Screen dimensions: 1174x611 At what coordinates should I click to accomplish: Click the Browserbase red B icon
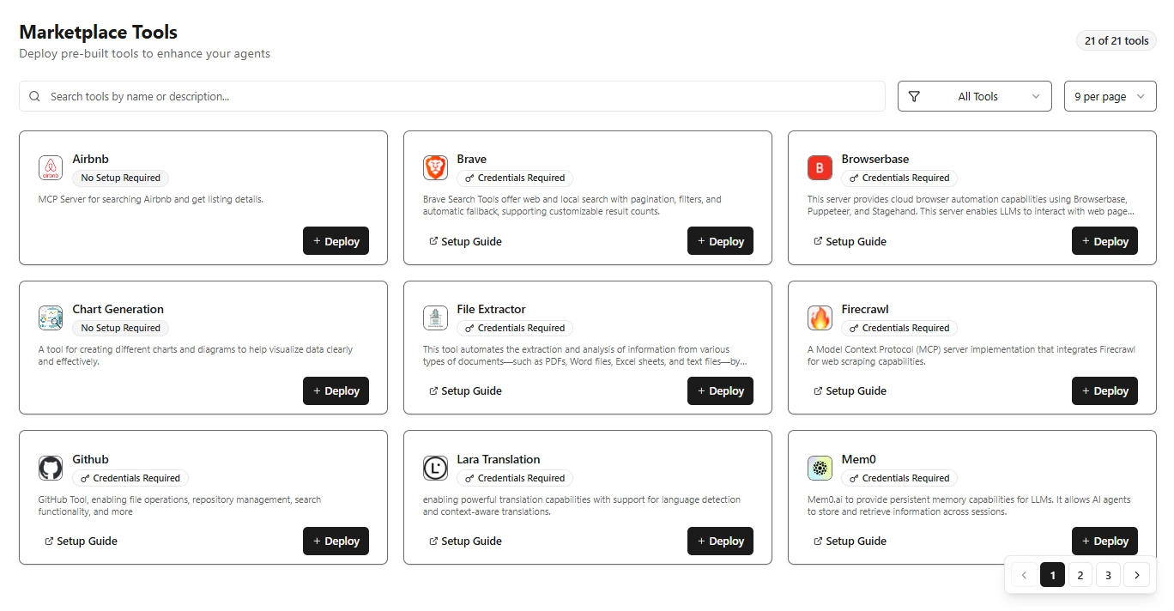[x=820, y=168]
